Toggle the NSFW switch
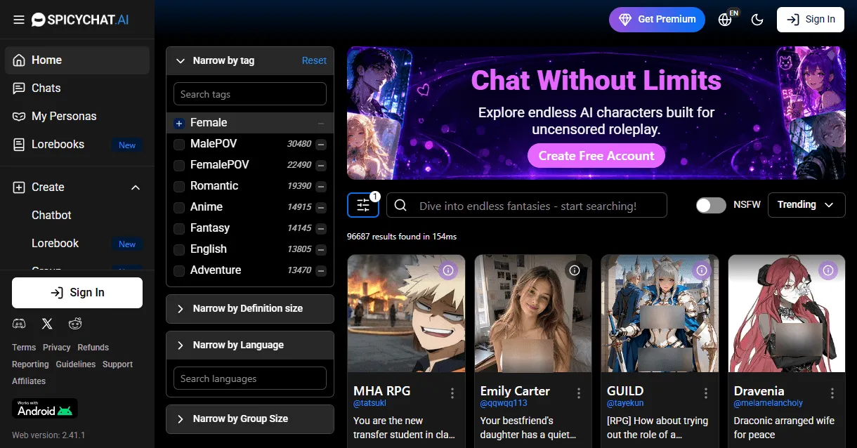857x448 pixels. click(711, 205)
